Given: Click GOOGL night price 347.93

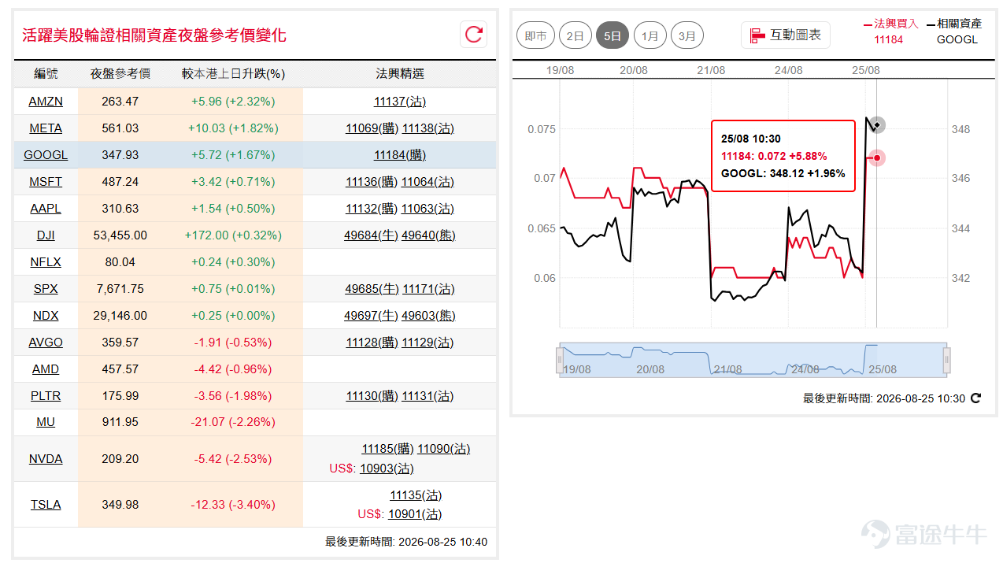Looking at the screenshot, I should coord(120,155).
